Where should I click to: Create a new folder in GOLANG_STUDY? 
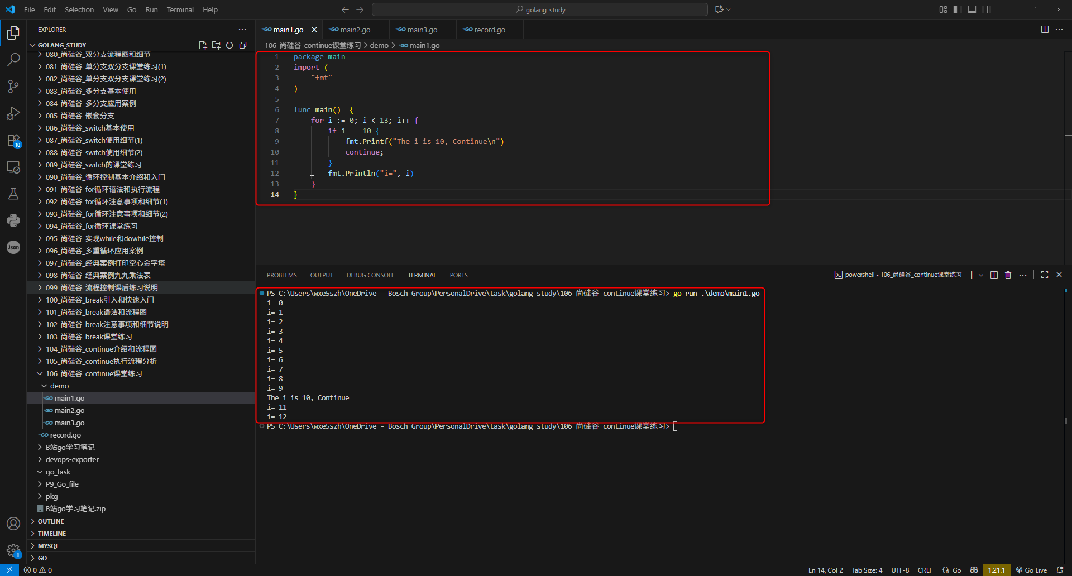(x=216, y=45)
